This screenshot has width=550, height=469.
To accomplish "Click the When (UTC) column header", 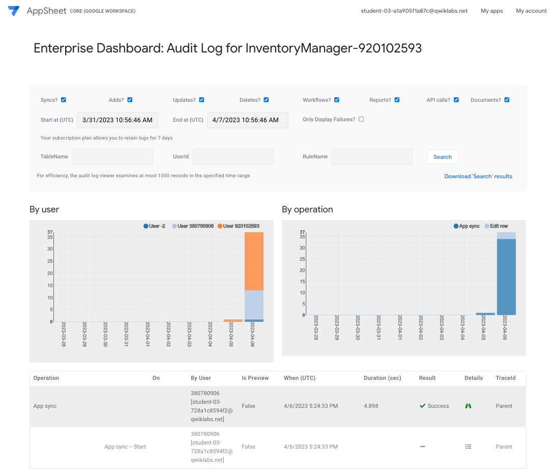I will tap(300, 378).
